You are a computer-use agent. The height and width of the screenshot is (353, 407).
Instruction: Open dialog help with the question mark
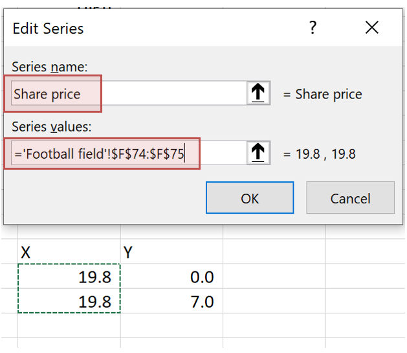coord(313,28)
